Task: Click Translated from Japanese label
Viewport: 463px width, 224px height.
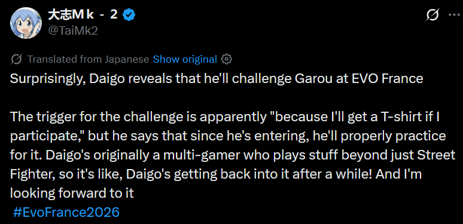Action: point(88,59)
